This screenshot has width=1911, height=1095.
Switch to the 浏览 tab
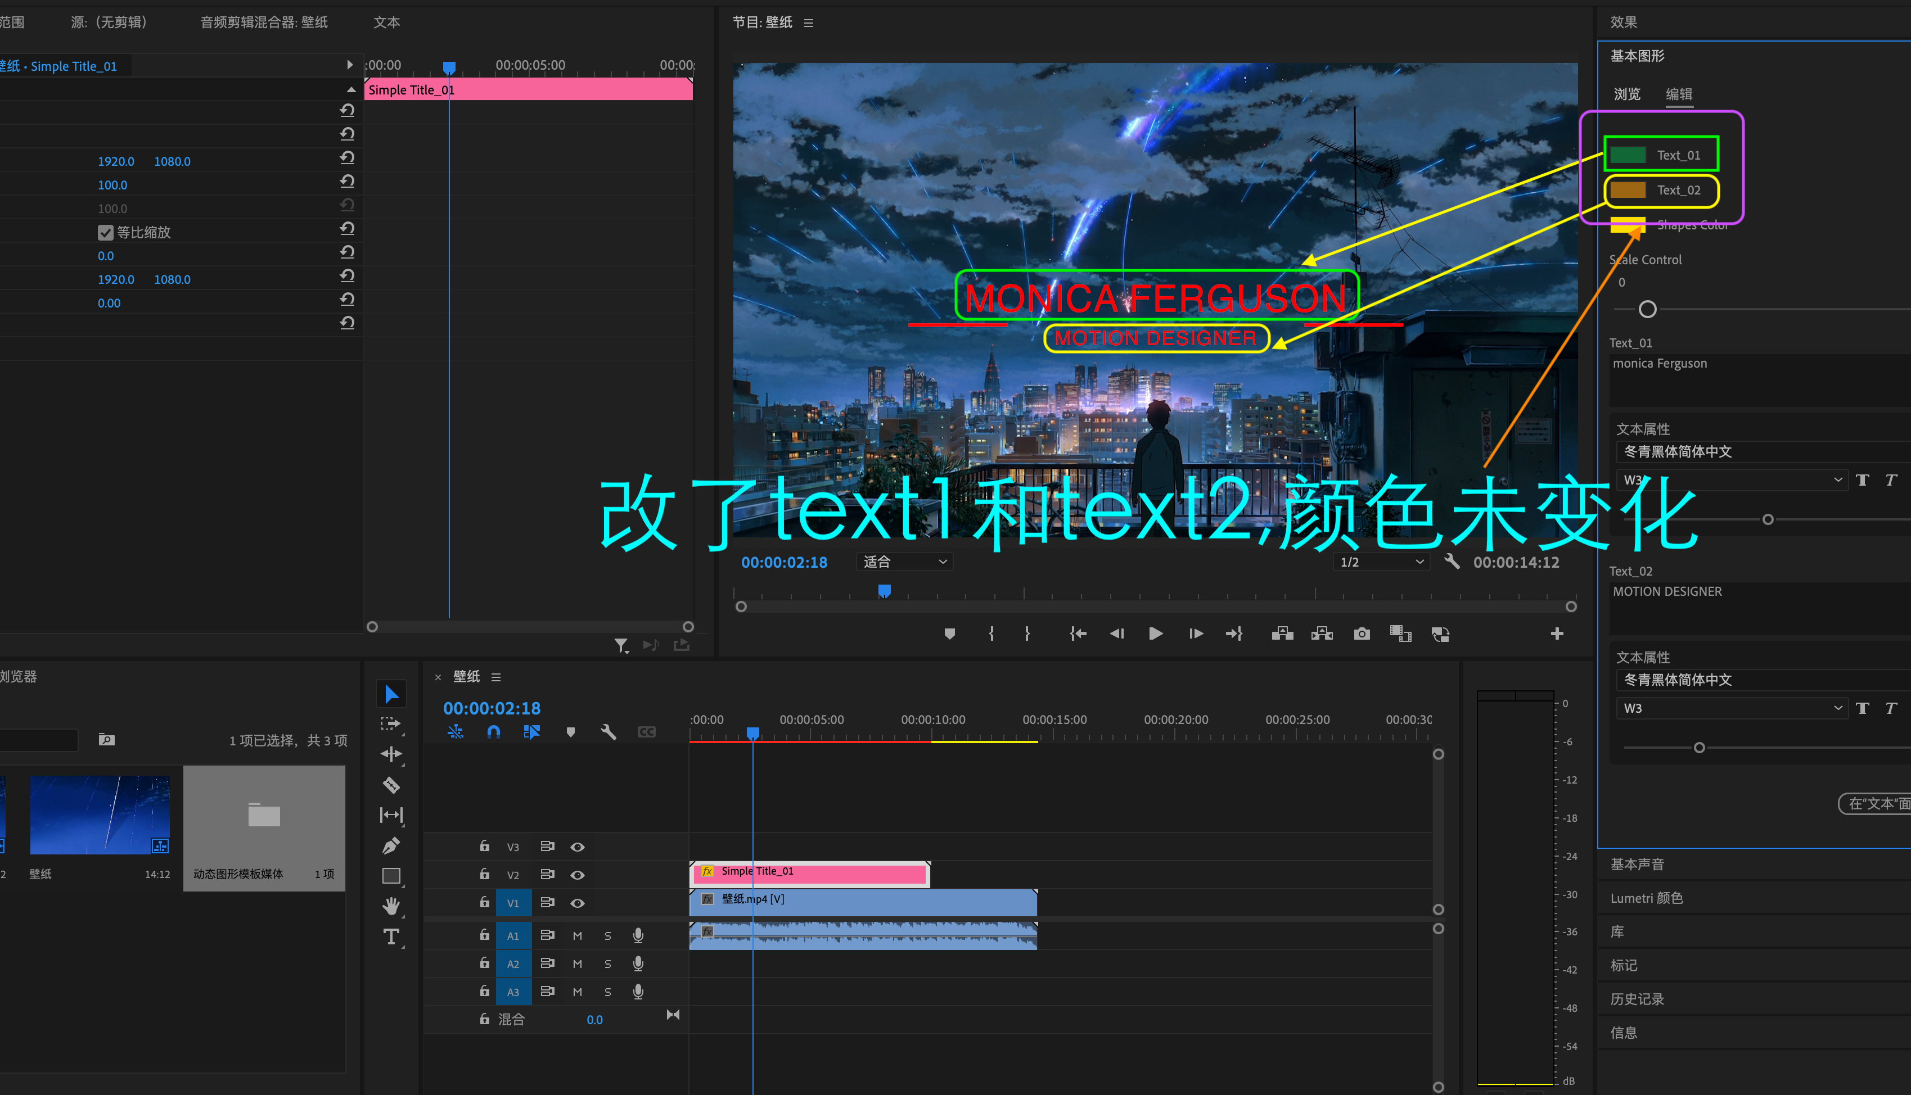pos(1626,94)
